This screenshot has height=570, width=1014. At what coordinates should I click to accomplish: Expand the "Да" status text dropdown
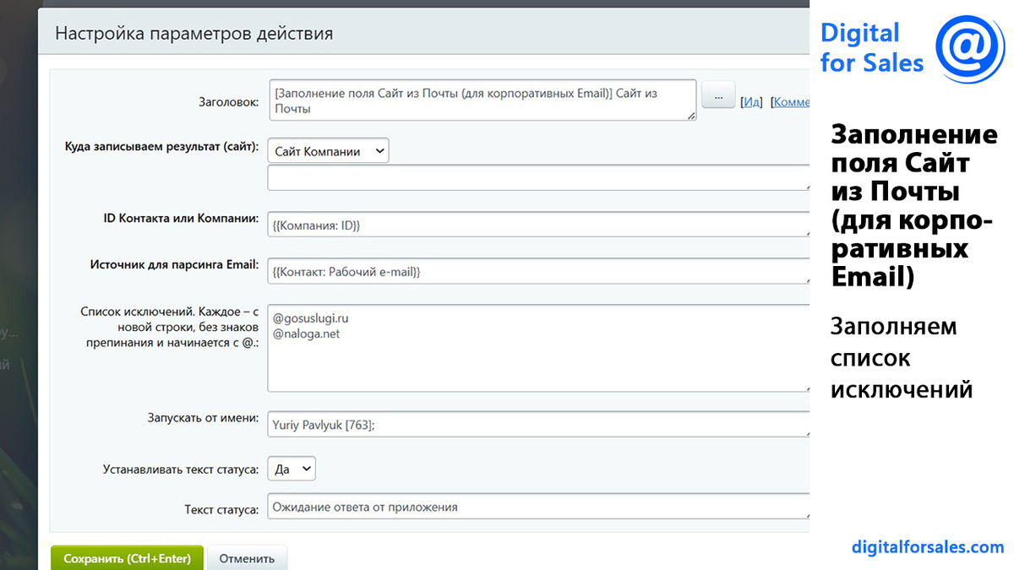pyautogui.click(x=292, y=469)
